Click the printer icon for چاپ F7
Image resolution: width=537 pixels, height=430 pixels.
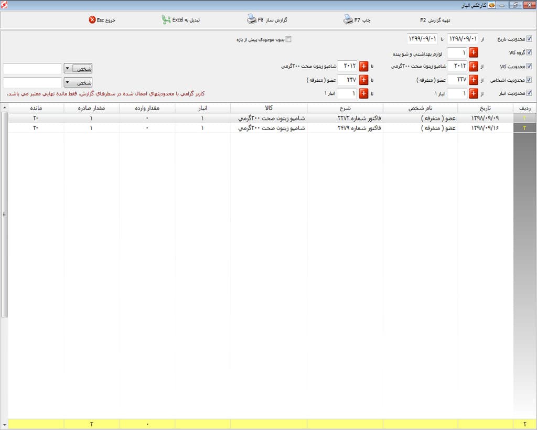348,20
